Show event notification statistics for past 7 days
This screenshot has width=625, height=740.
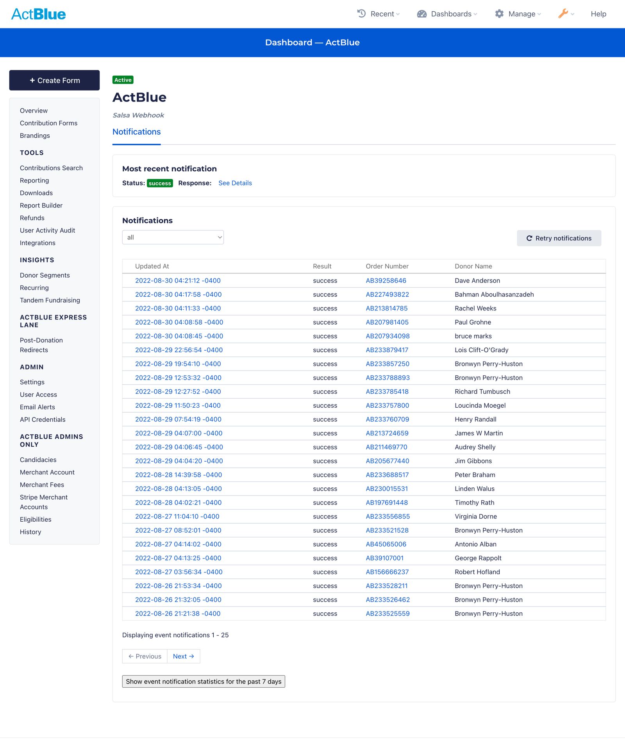tap(204, 682)
